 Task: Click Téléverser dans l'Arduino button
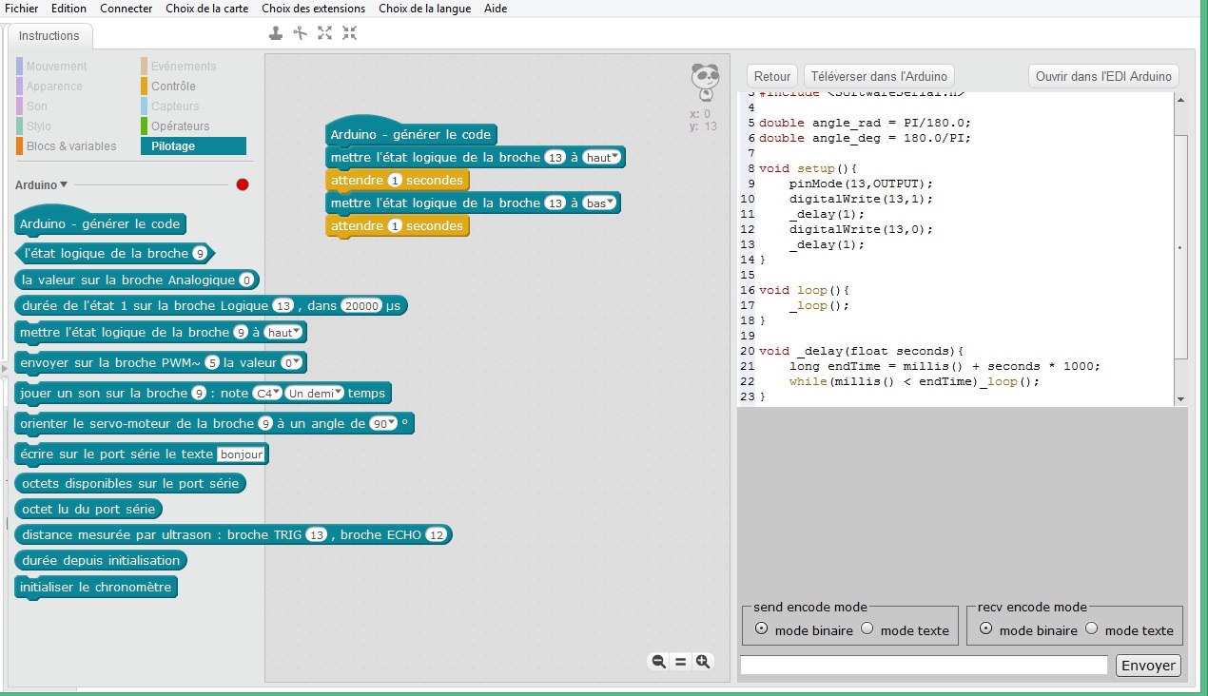[x=879, y=76]
